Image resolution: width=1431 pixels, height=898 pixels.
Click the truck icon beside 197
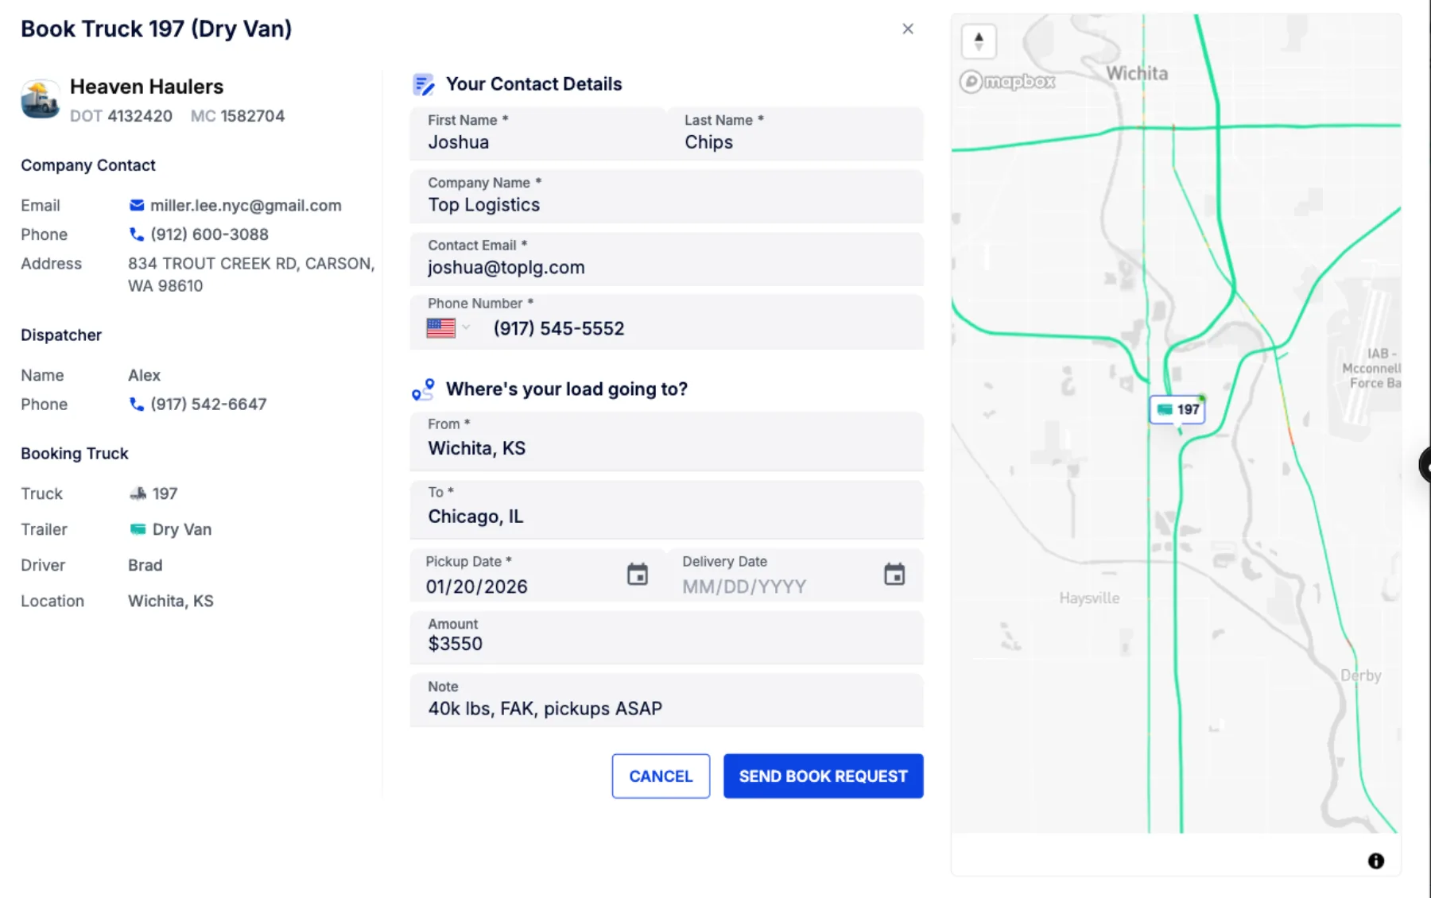click(x=138, y=494)
